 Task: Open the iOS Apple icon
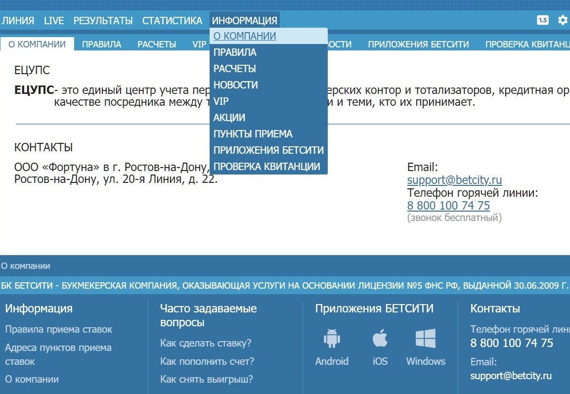coord(380,338)
